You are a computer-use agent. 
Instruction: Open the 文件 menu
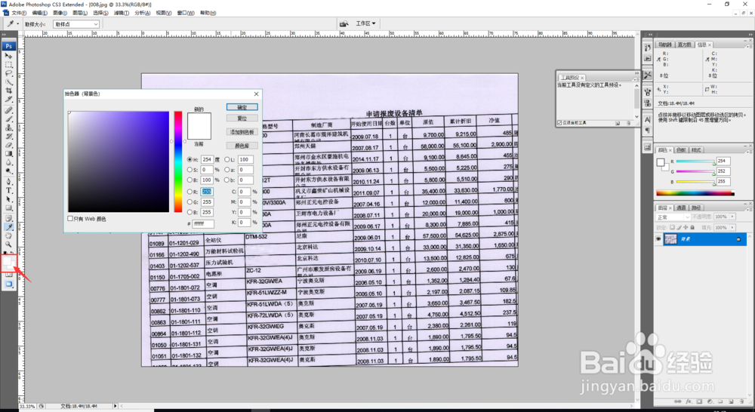click(19, 13)
